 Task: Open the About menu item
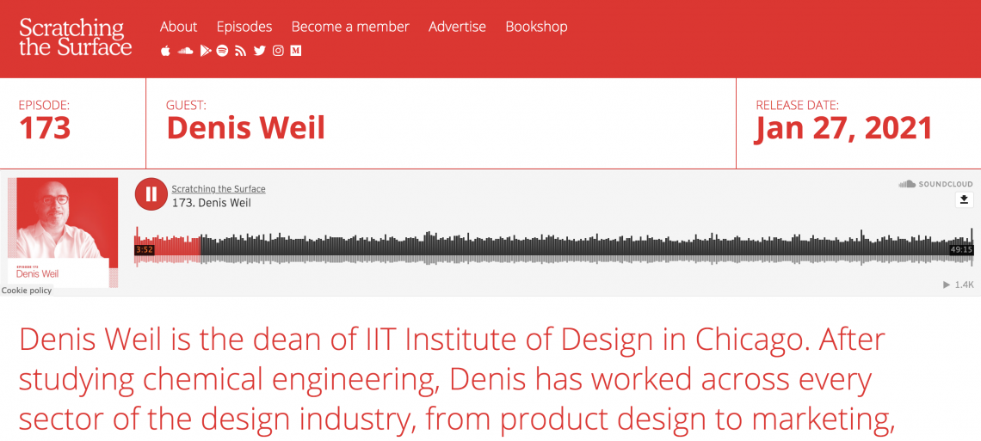tap(178, 27)
